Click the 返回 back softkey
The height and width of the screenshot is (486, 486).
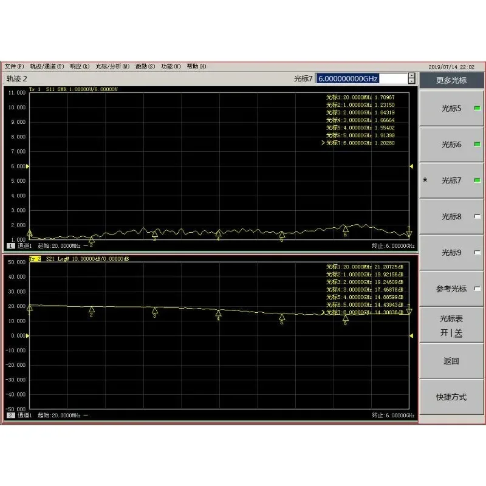point(451,361)
